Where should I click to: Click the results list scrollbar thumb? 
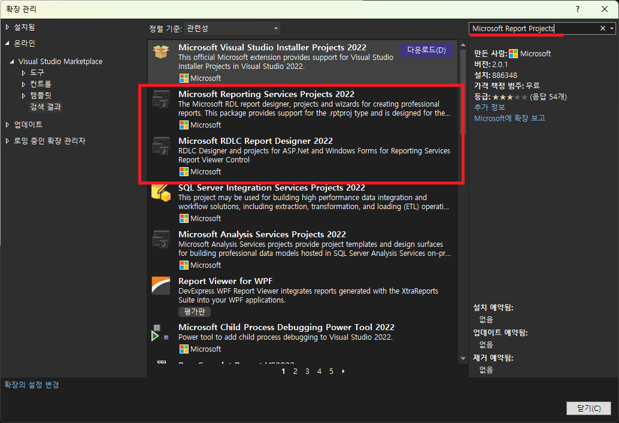click(x=463, y=92)
